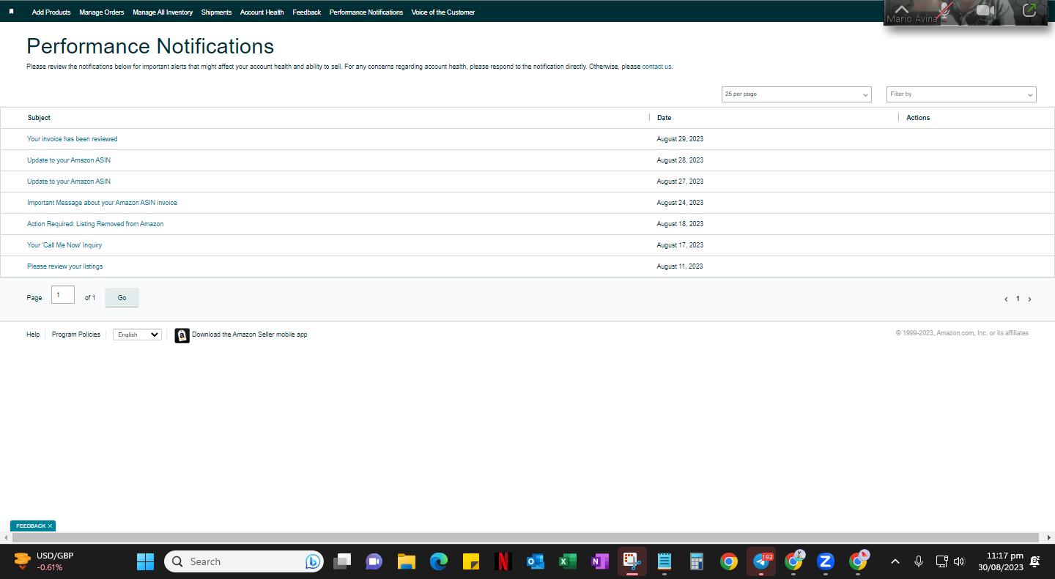Screen dimensions: 1055x579
Task: Go to Account Health in the top nav
Action: pyautogui.click(x=262, y=12)
